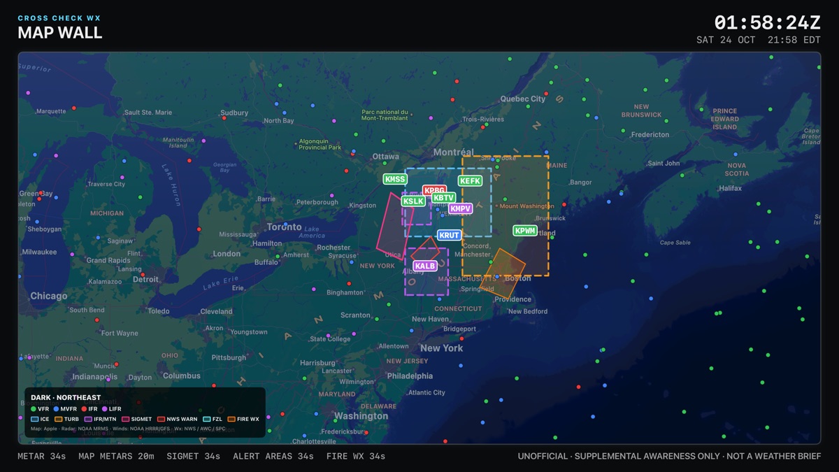Select the purple KMPV LIFR marker

tap(461, 208)
